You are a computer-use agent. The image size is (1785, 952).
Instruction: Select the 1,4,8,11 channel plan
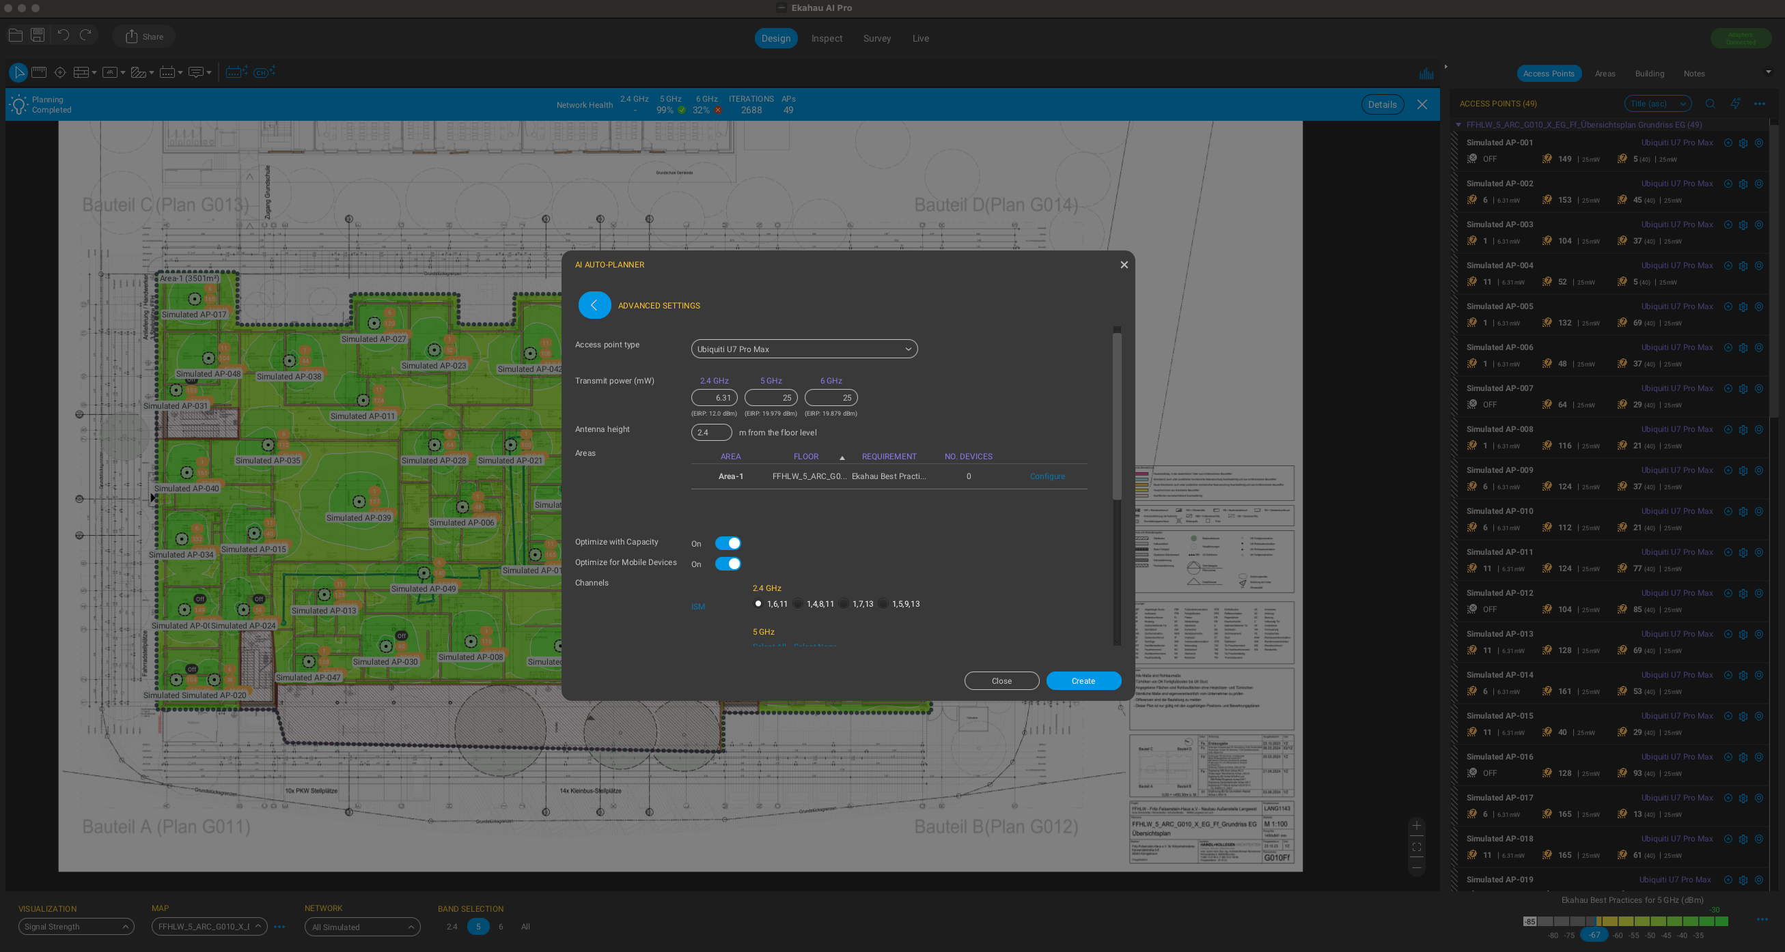pyautogui.click(x=799, y=604)
